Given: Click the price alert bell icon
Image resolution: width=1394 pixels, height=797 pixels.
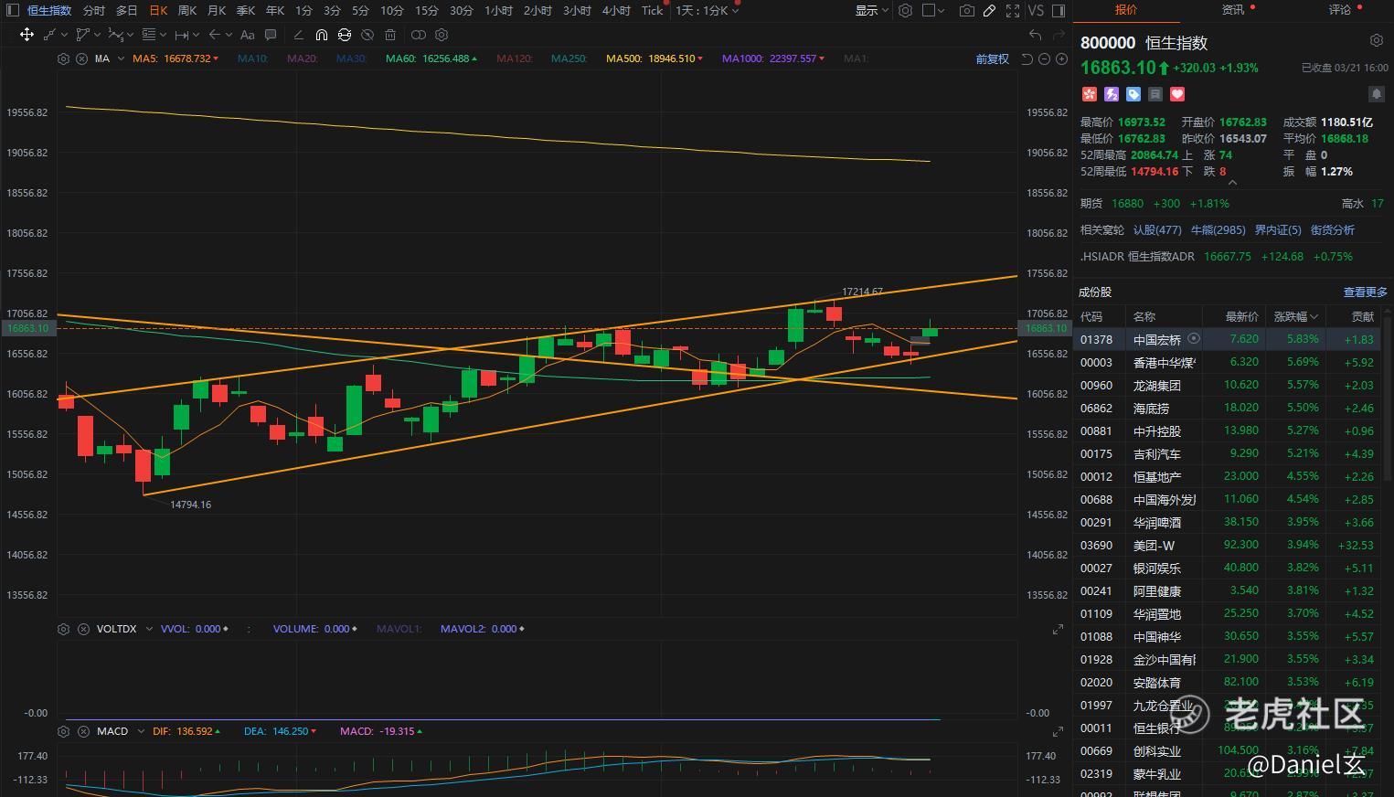Looking at the screenshot, I should (1376, 94).
